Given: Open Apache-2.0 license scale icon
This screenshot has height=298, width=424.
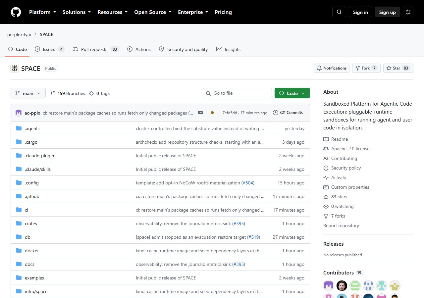Looking at the screenshot, I should pos(326,149).
